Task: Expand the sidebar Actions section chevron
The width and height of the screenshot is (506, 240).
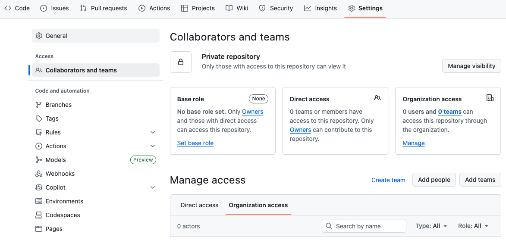Action: coord(153,146)
